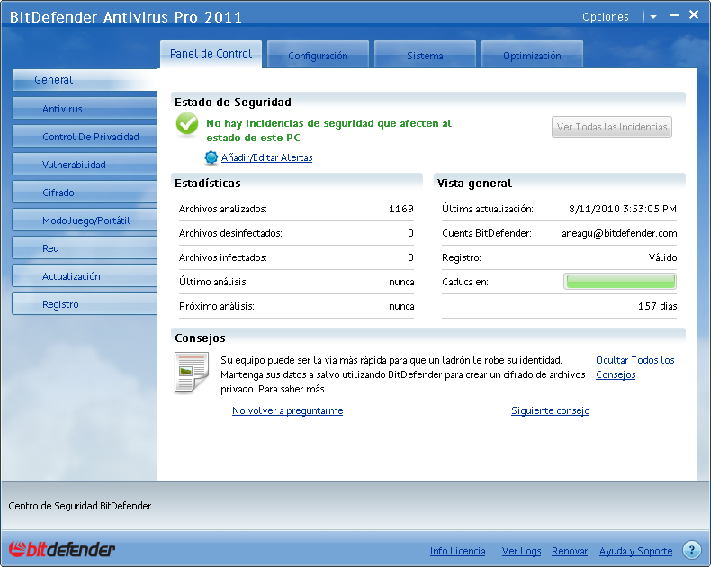
Task: Open the Cifrado sidebar section
Action: (85, 193)
